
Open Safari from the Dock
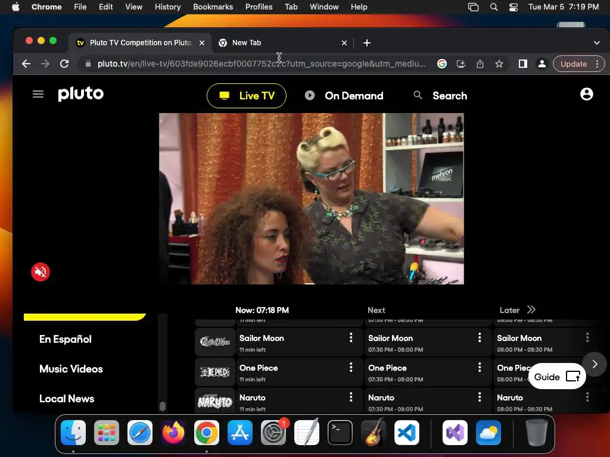pos(140,433)
